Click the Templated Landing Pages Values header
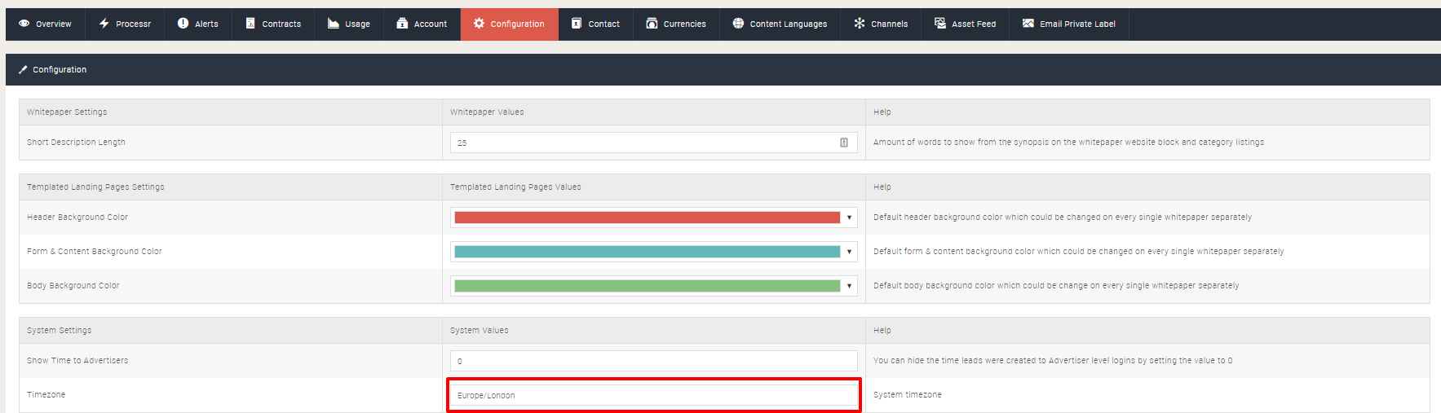The height and width of the screenshot is (413, 1441). tap(515, 187)
